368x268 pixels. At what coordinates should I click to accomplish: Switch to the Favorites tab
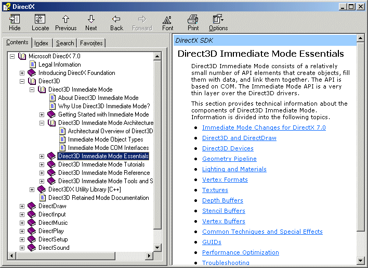pos(91,43)
